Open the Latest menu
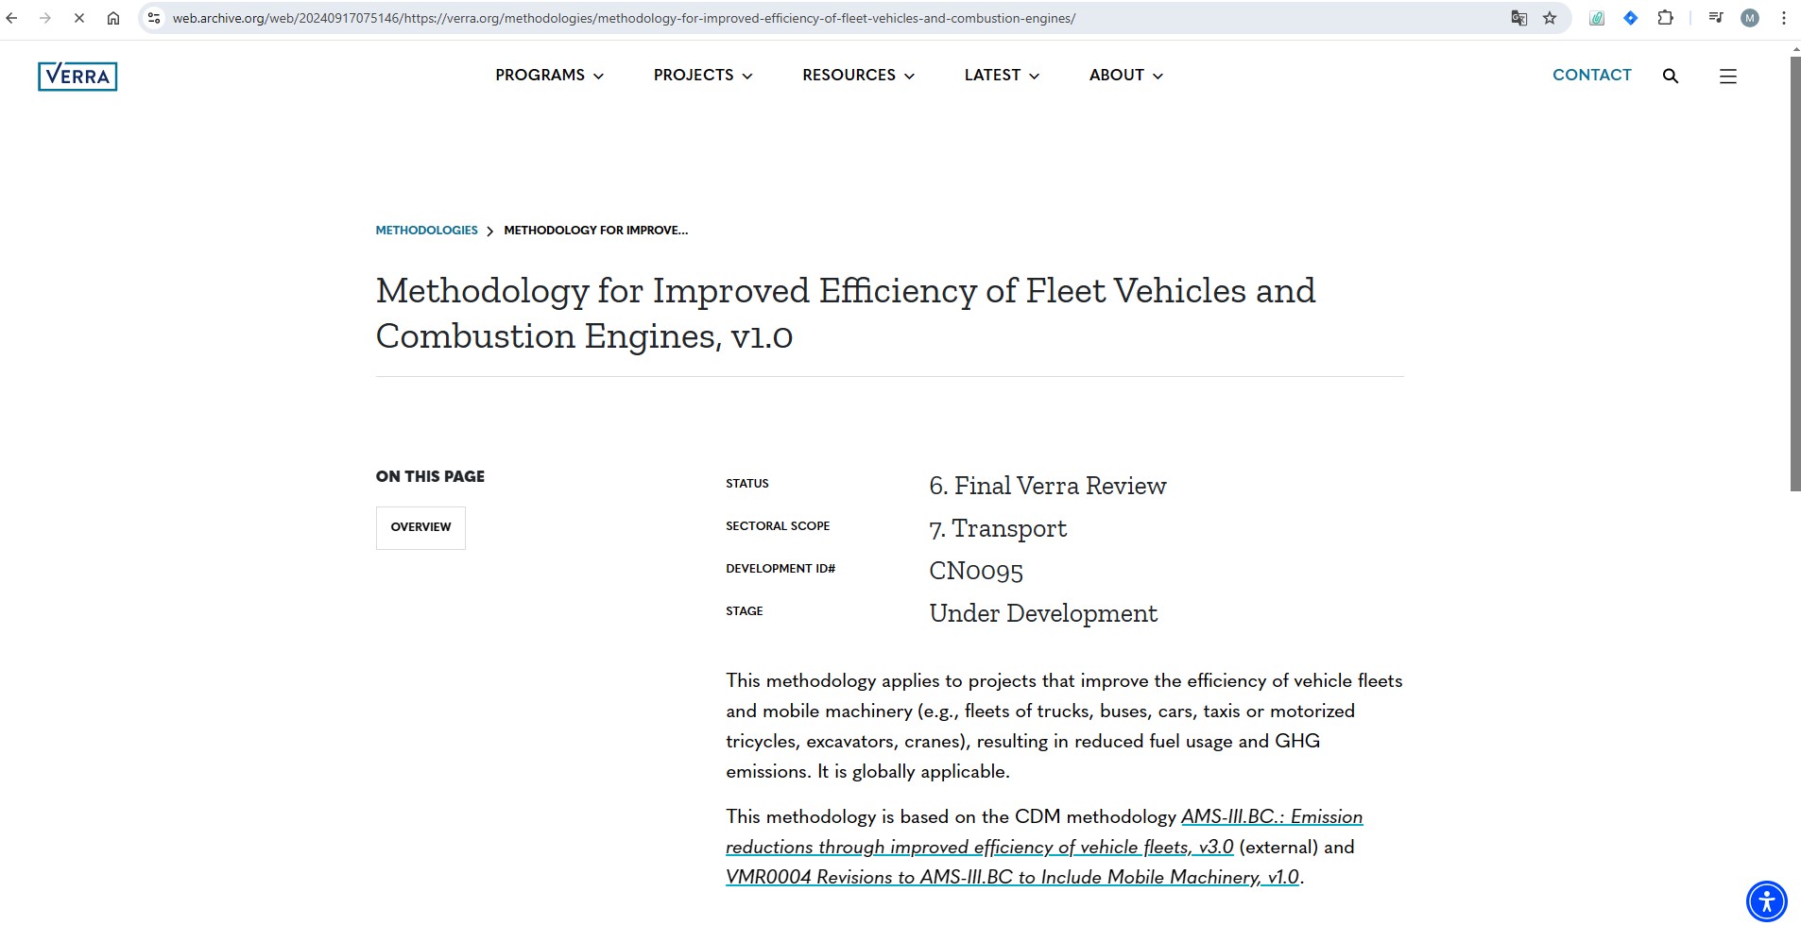Viewport: 1801px width, 926px height. 1001,76
